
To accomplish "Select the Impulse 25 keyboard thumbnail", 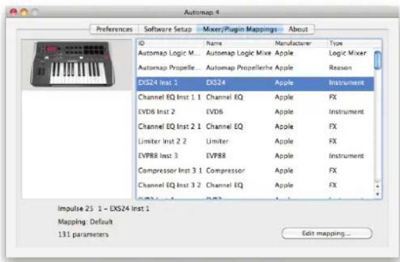I will click(x=73, y=64).
